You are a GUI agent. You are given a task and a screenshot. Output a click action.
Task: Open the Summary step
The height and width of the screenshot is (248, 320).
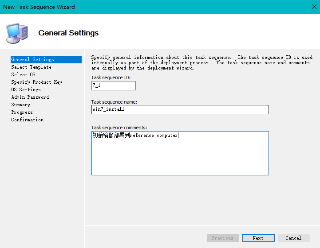coord(21,105)
